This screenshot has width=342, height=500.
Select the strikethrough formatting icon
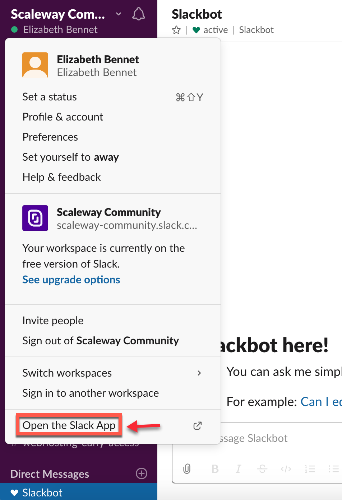(262, 469)
